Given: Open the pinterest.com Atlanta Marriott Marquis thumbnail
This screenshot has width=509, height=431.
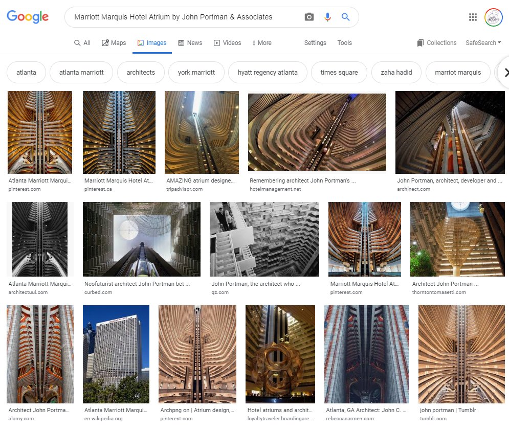Looking at the screenshot, I should pyautogui.click(x=40, y=132).
